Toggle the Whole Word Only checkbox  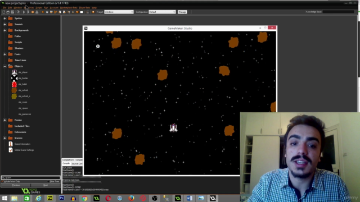coord(3,181)
